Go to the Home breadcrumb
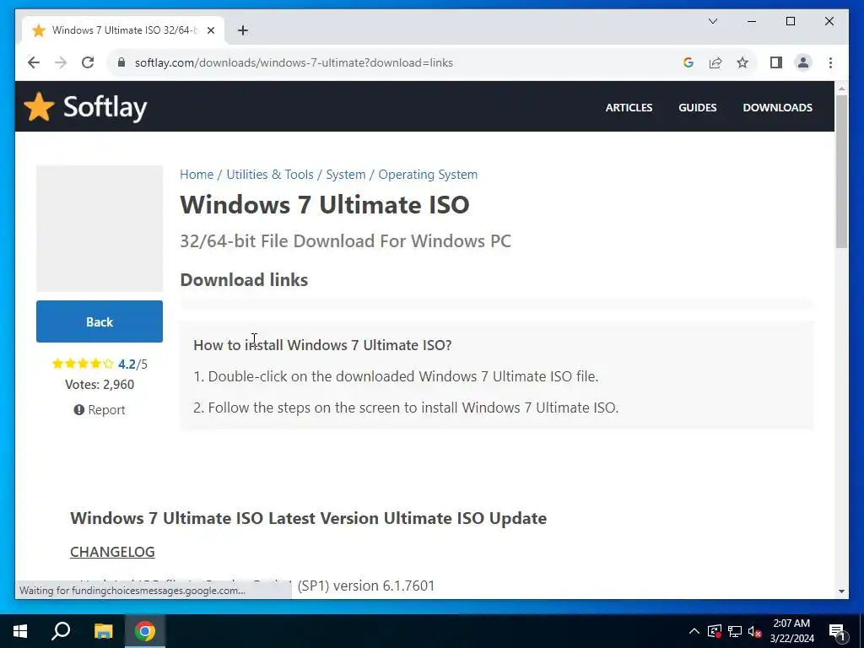The image size is (864, 648). (x=197, y=175)
